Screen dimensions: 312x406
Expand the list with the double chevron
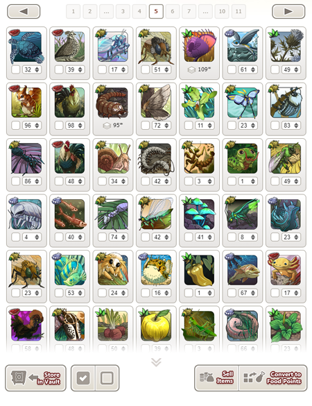(156, 362)
